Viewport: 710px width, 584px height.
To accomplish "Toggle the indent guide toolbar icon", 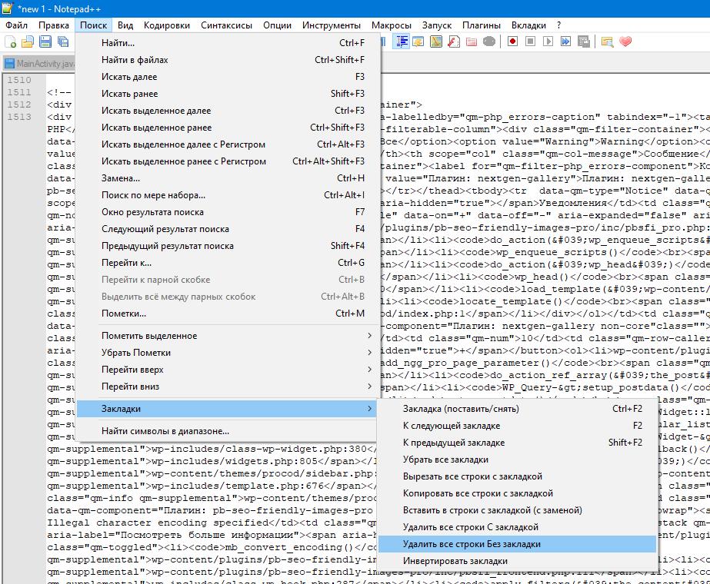I will (x=402, y=41).
